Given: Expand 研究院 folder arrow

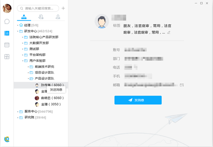Looking at the screenshot, I should [x=18, y=118].
